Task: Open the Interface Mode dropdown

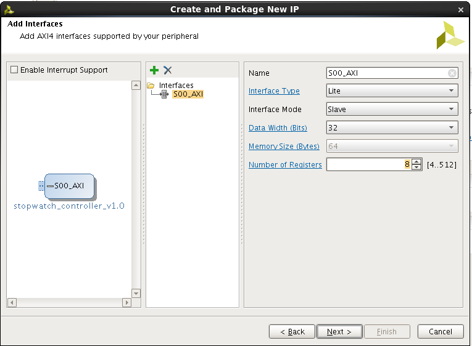Action: (x=392, y=109)
